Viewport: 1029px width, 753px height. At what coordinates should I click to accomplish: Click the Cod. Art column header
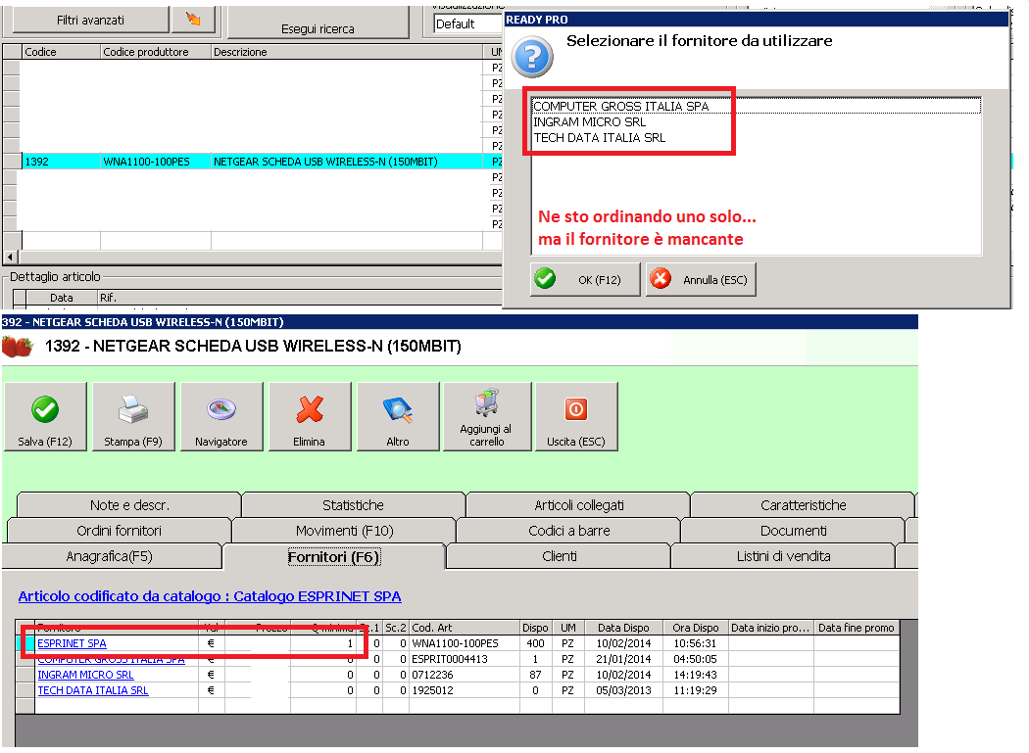465,628
